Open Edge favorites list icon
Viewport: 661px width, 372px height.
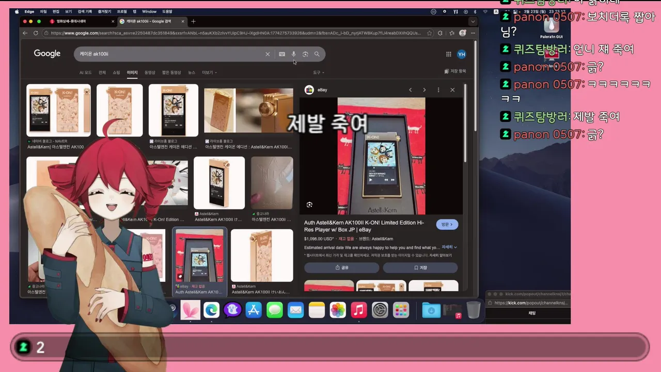click(x=452, y=33)
